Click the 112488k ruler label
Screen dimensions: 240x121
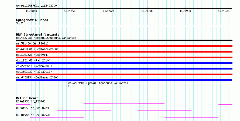(31, 11)
